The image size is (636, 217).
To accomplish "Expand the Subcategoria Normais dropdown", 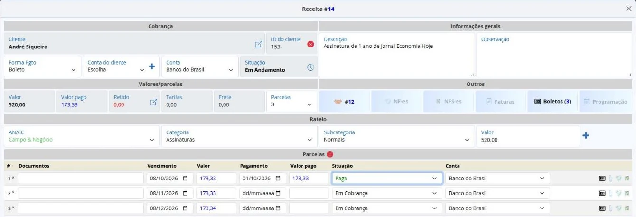I will click(x=396, y=136).
